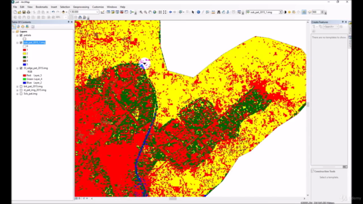
Task: Uncheck the patiala layer visibility
Action: [21, 35]
